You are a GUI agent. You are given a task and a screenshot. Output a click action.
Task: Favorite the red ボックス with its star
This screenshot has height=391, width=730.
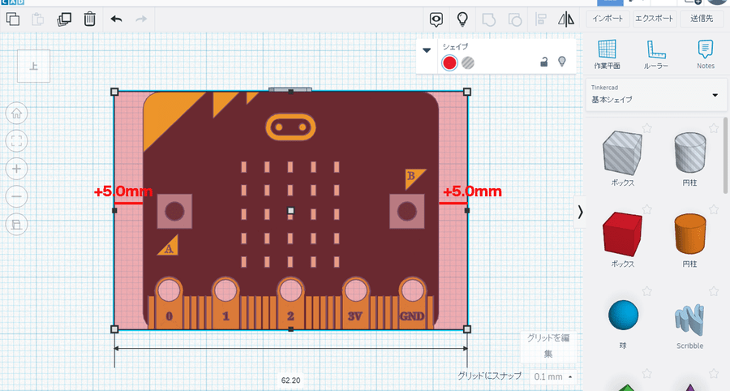(x=646, y=209)
